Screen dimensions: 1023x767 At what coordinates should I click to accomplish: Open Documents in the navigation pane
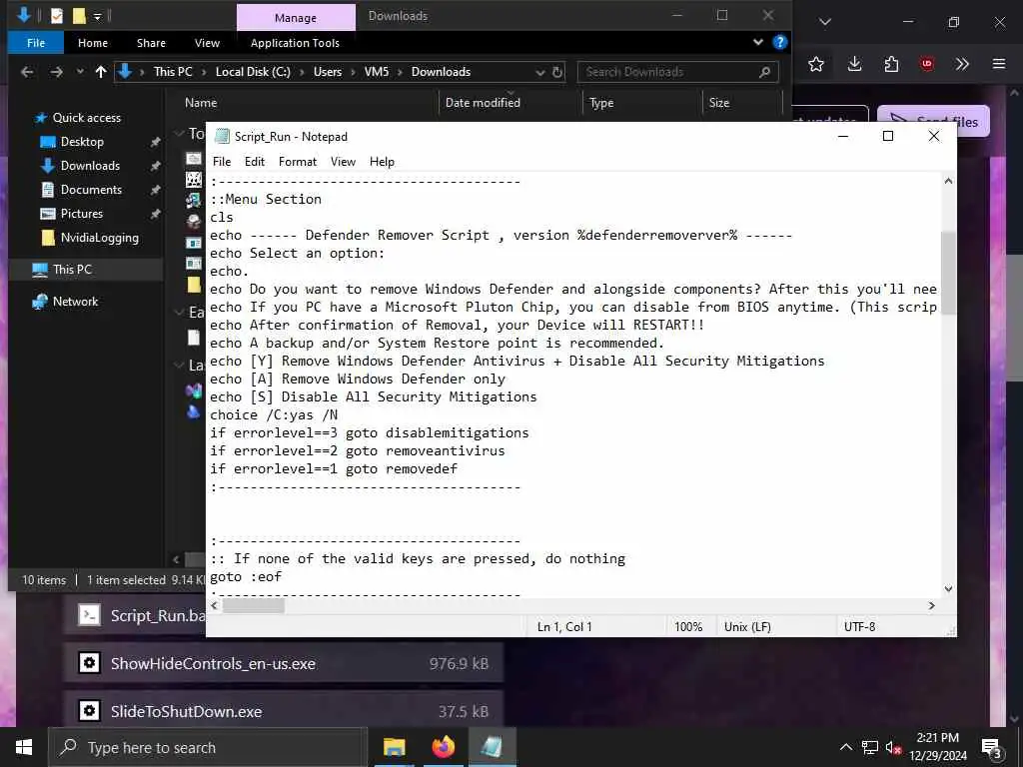[x=91, y=190]
